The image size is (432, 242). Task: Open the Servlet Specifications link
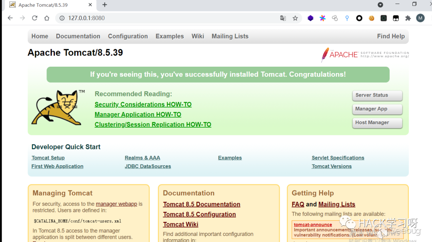[x=338, y=158]
